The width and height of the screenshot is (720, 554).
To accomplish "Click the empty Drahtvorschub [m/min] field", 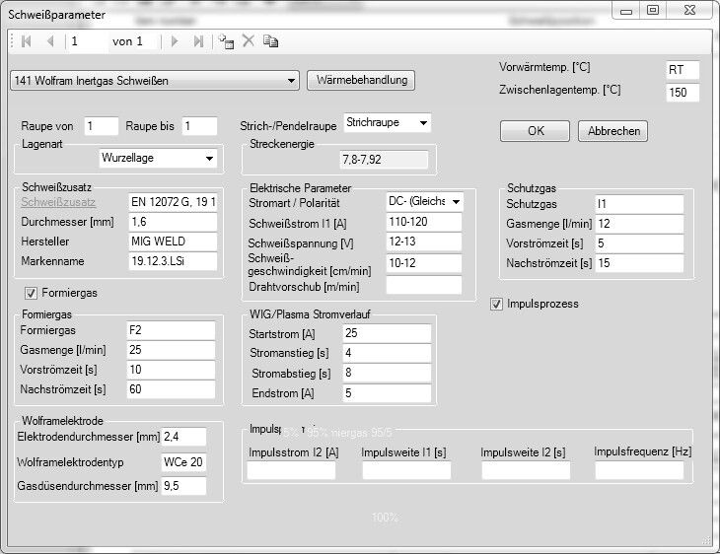I will 424,285.
